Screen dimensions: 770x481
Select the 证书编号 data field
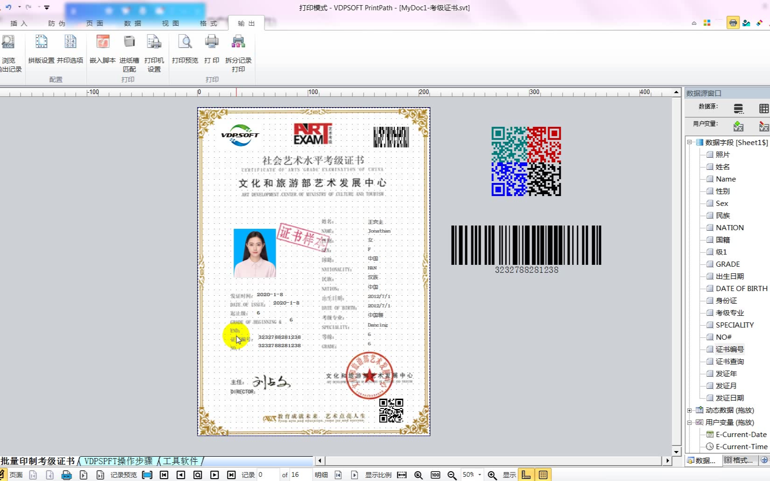click(x=729, y=349)
